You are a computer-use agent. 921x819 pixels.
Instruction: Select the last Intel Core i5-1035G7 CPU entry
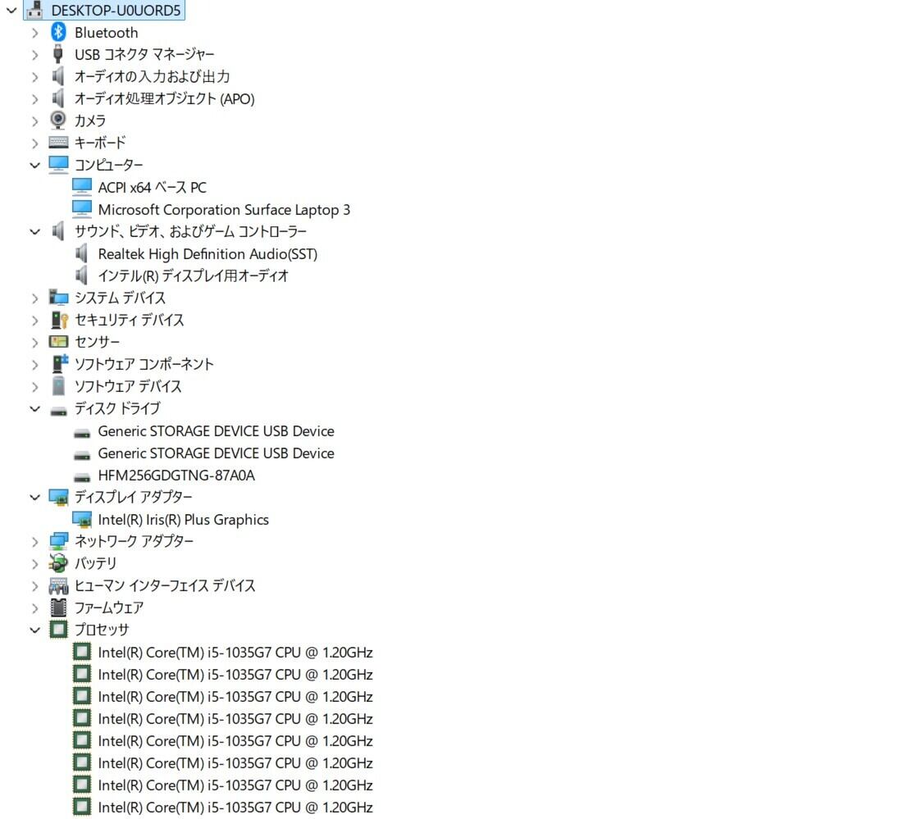click(x=235, y=808)
